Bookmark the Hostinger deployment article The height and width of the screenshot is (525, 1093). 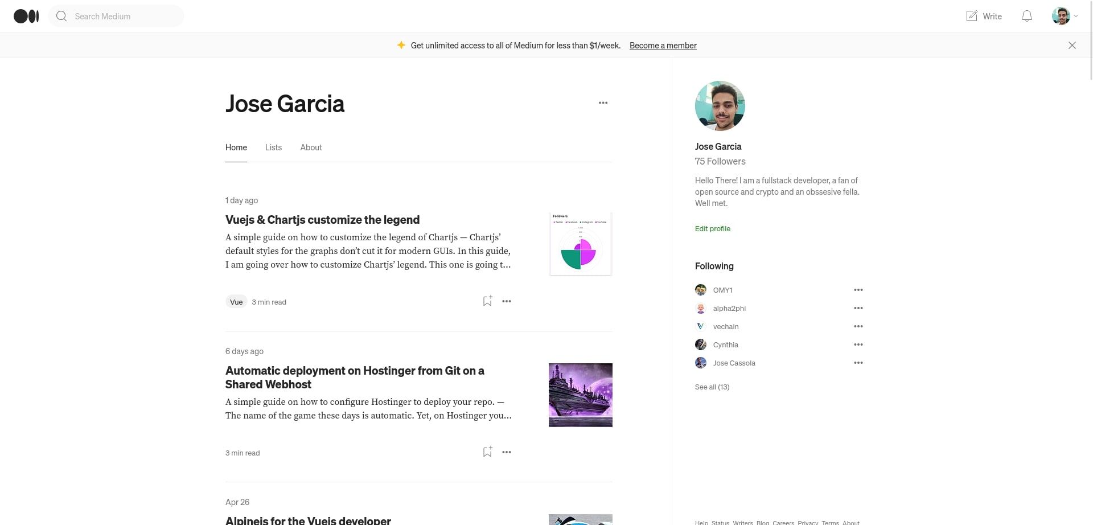click(x=487, y=452)
